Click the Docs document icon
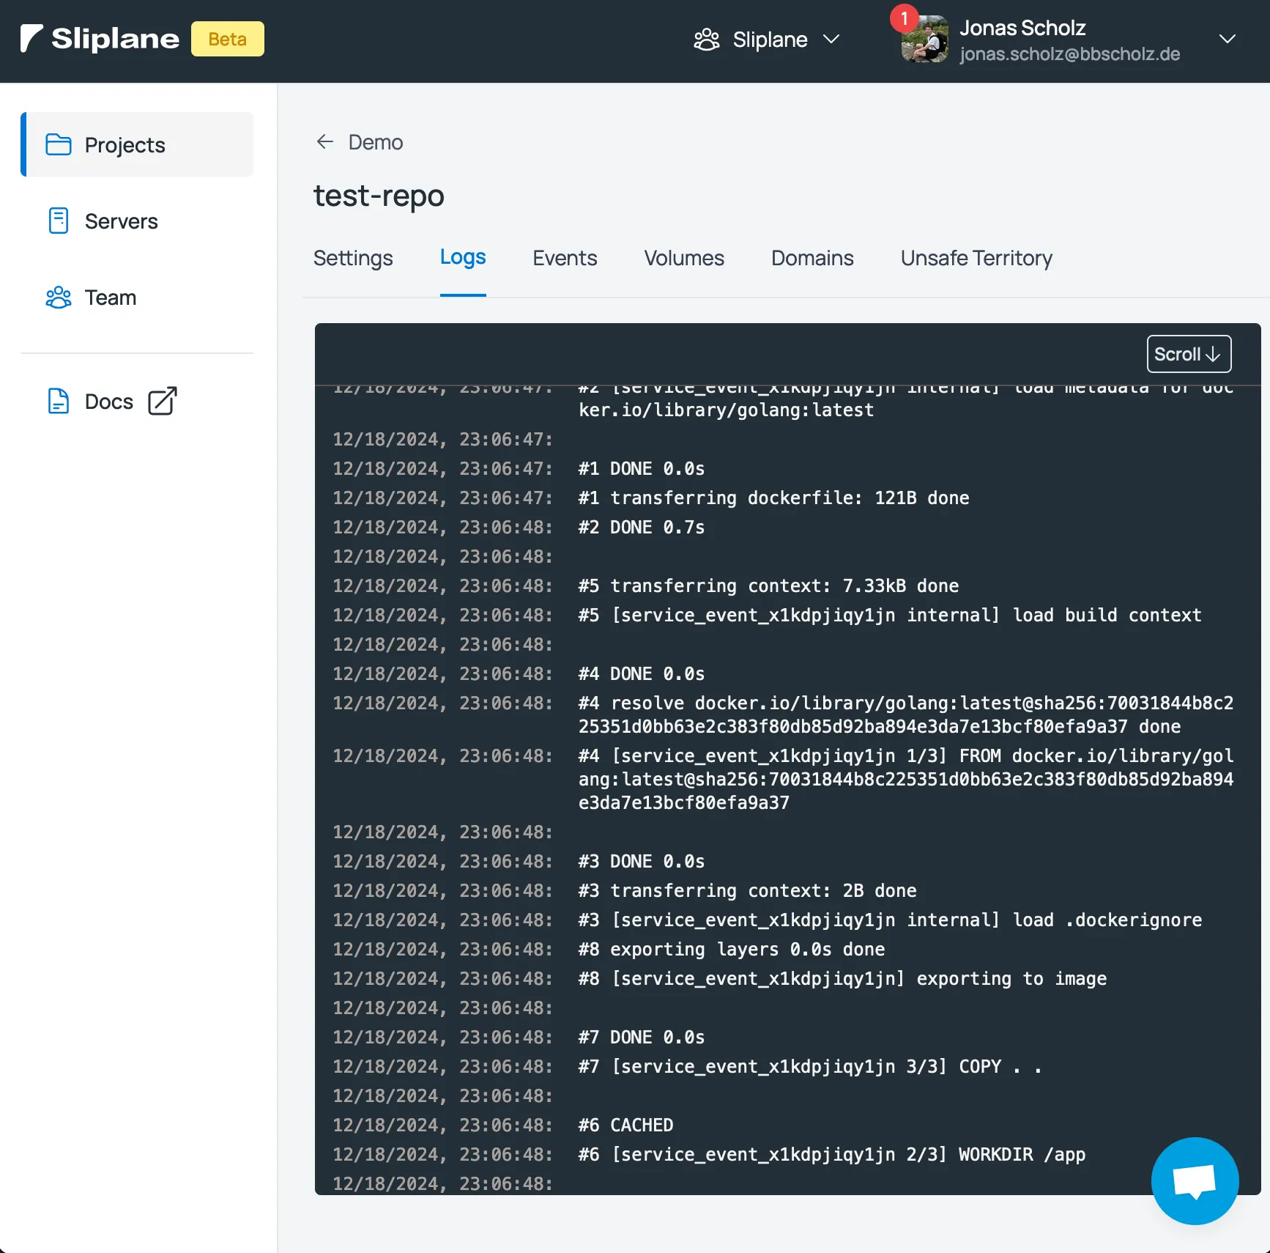 coord(59,402)
